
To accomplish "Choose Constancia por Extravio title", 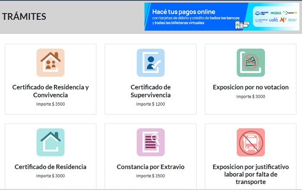I will pyautogui.click(x=151, y=167).
